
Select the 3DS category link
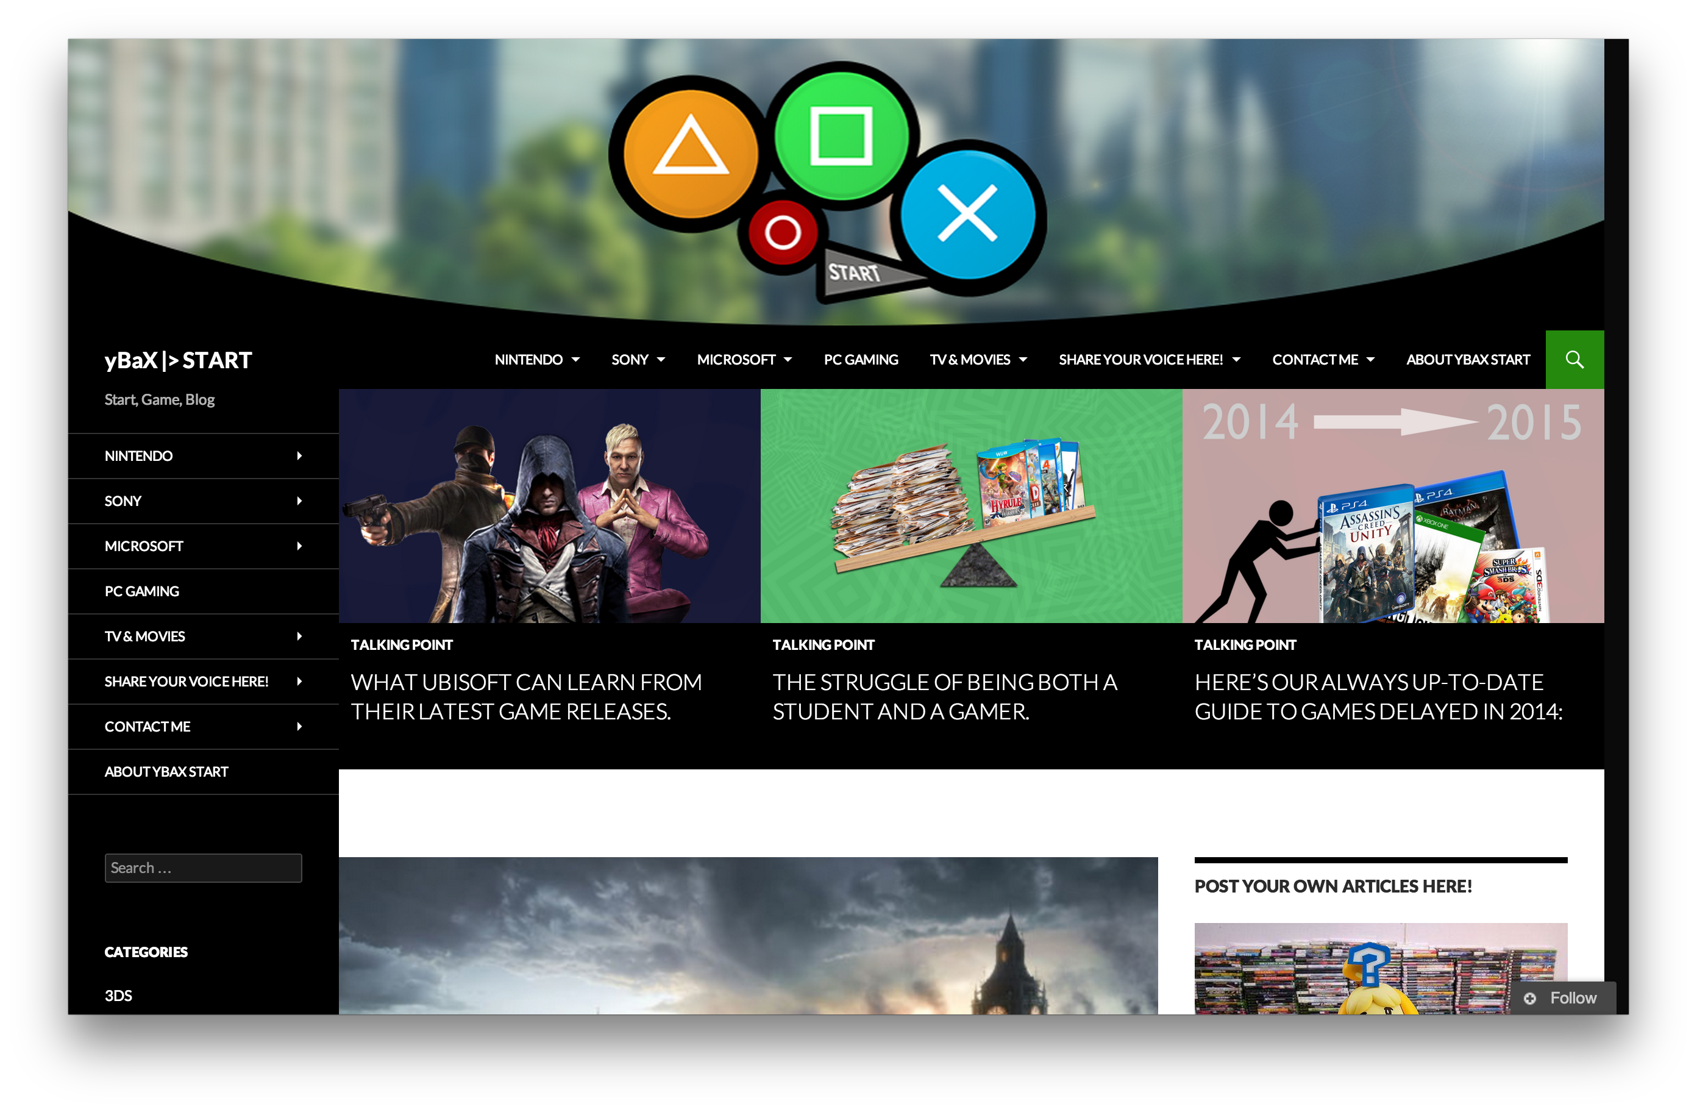coord(118,995)
